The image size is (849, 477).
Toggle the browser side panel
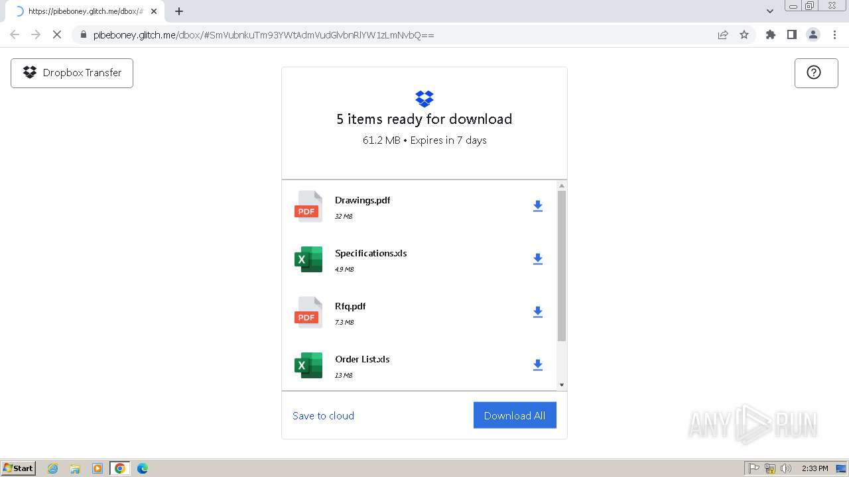pos(791,34)
